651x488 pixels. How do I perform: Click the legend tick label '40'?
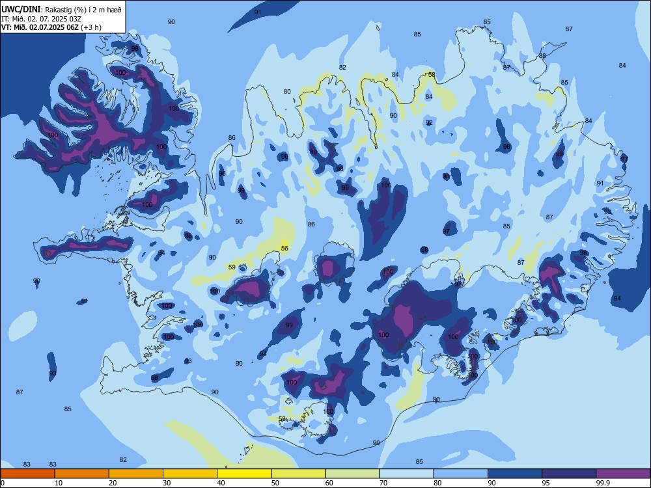(x=221, y=483)
